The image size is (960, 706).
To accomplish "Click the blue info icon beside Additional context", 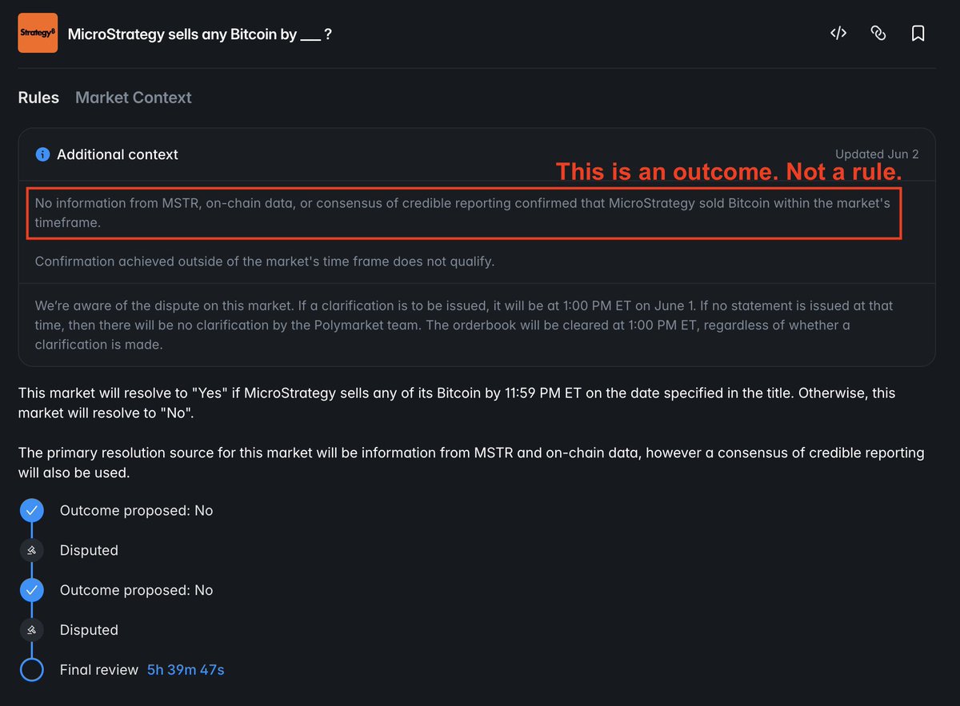I will [42, 154].
